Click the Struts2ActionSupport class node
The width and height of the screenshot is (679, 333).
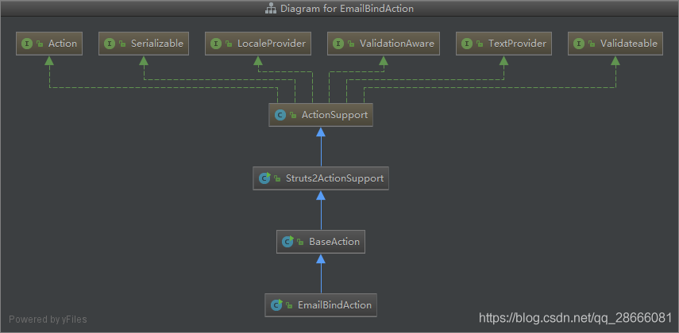point(321,178)
